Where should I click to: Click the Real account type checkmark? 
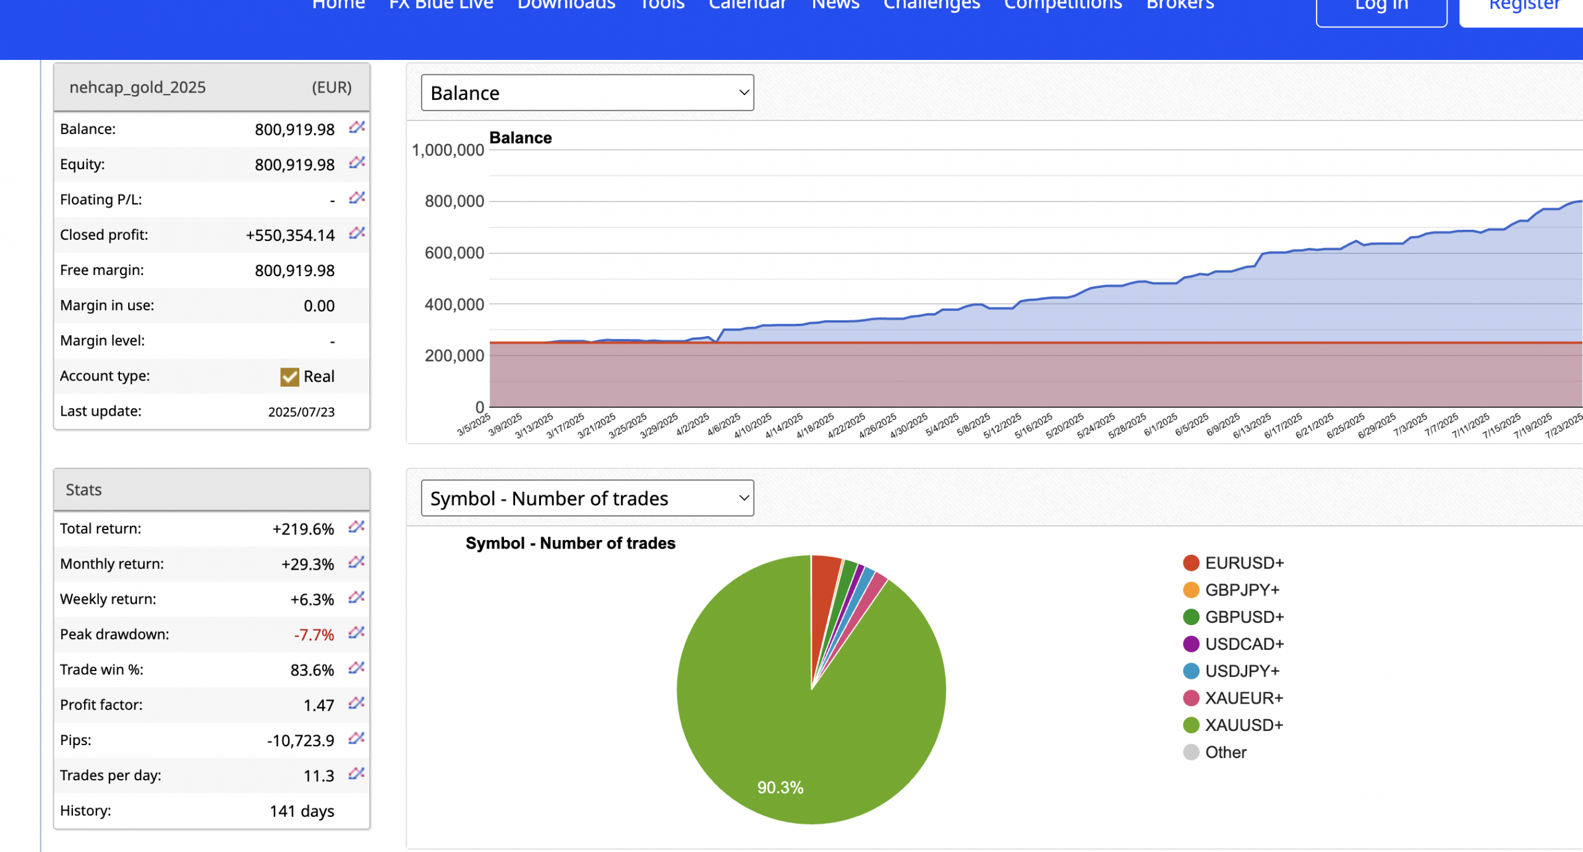(x=289, y=377)
